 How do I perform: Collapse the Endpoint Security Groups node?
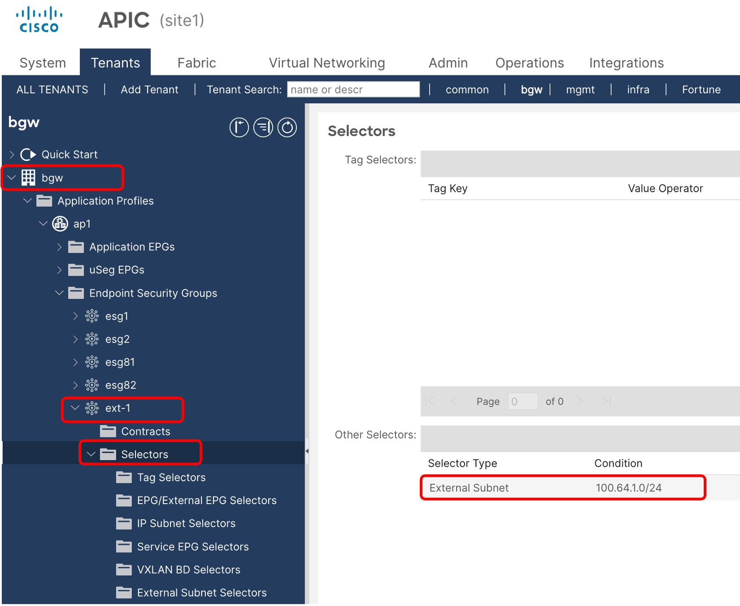point(59,293)
